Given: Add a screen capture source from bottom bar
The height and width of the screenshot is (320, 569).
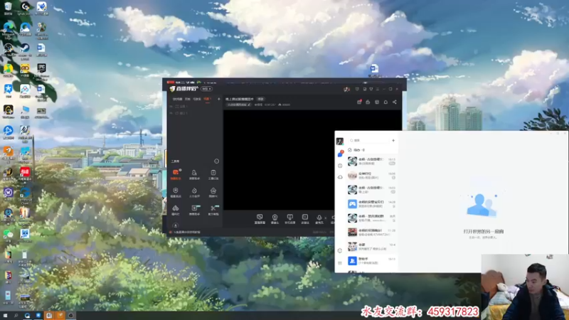Looking at the screenshot, I should click(x=260, y=219).
